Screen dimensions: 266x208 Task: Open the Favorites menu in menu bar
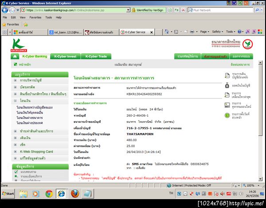point(35,17)
